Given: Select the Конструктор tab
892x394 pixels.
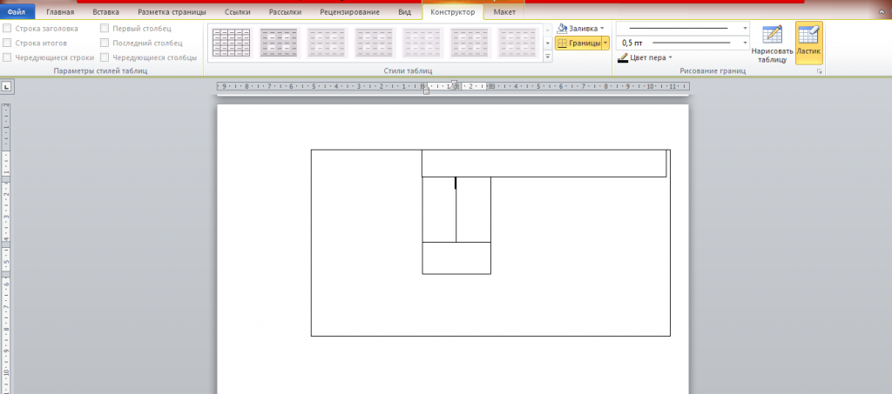Looking at the screenshot, I should click(x=453, y=12).
